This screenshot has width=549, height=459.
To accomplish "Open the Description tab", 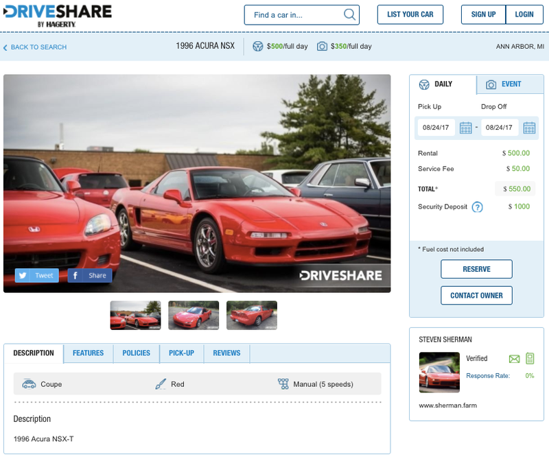I will click(34, 353).
